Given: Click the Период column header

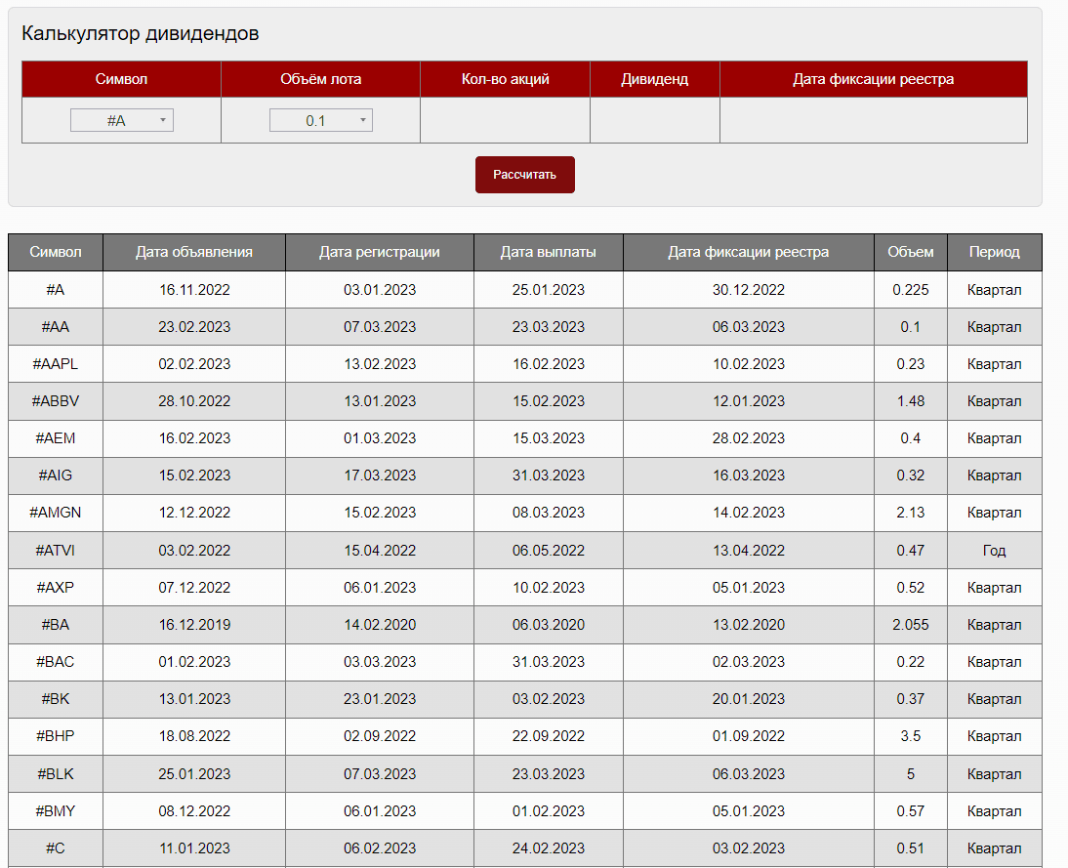Looking at the screenshot, I should [995, 252].
